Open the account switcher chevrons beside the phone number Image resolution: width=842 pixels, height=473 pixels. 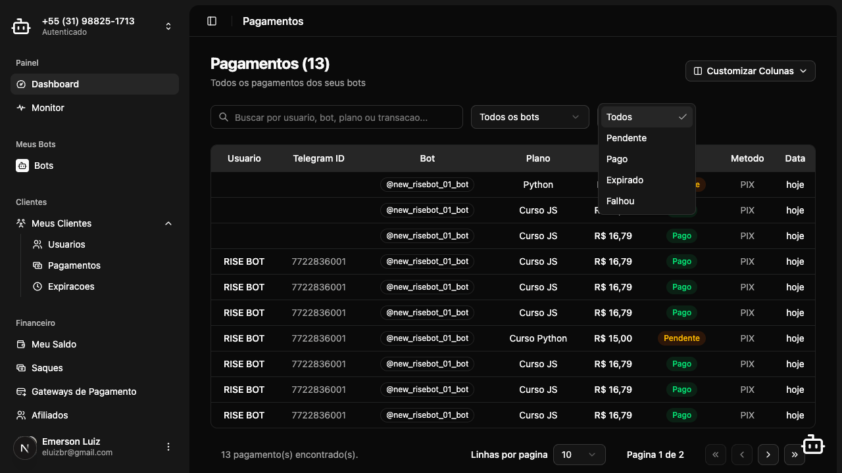tap(168, 26)
